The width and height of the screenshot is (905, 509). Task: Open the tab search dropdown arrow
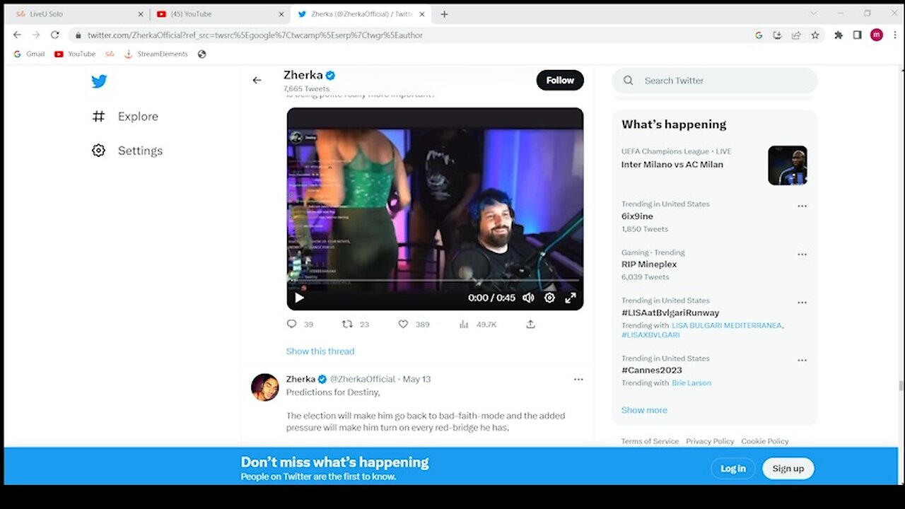814,13
